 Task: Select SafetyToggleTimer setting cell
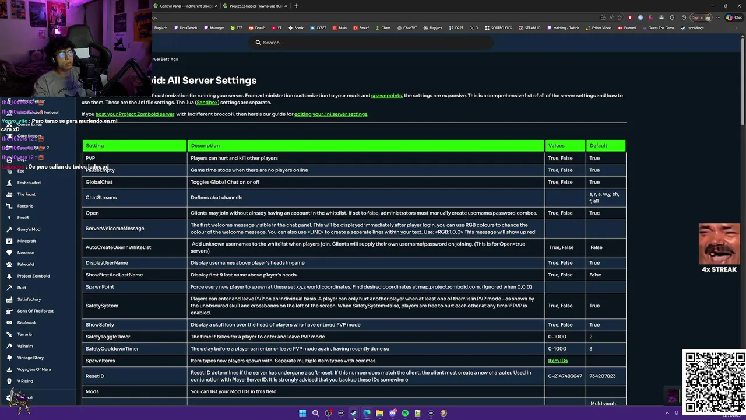pos(135,337)
